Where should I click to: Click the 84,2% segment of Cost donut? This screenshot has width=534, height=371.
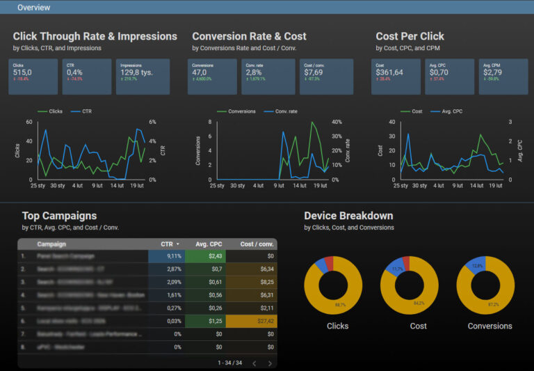(x=419, y=303)
